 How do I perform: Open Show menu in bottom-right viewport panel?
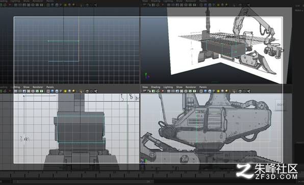(179, 87)
